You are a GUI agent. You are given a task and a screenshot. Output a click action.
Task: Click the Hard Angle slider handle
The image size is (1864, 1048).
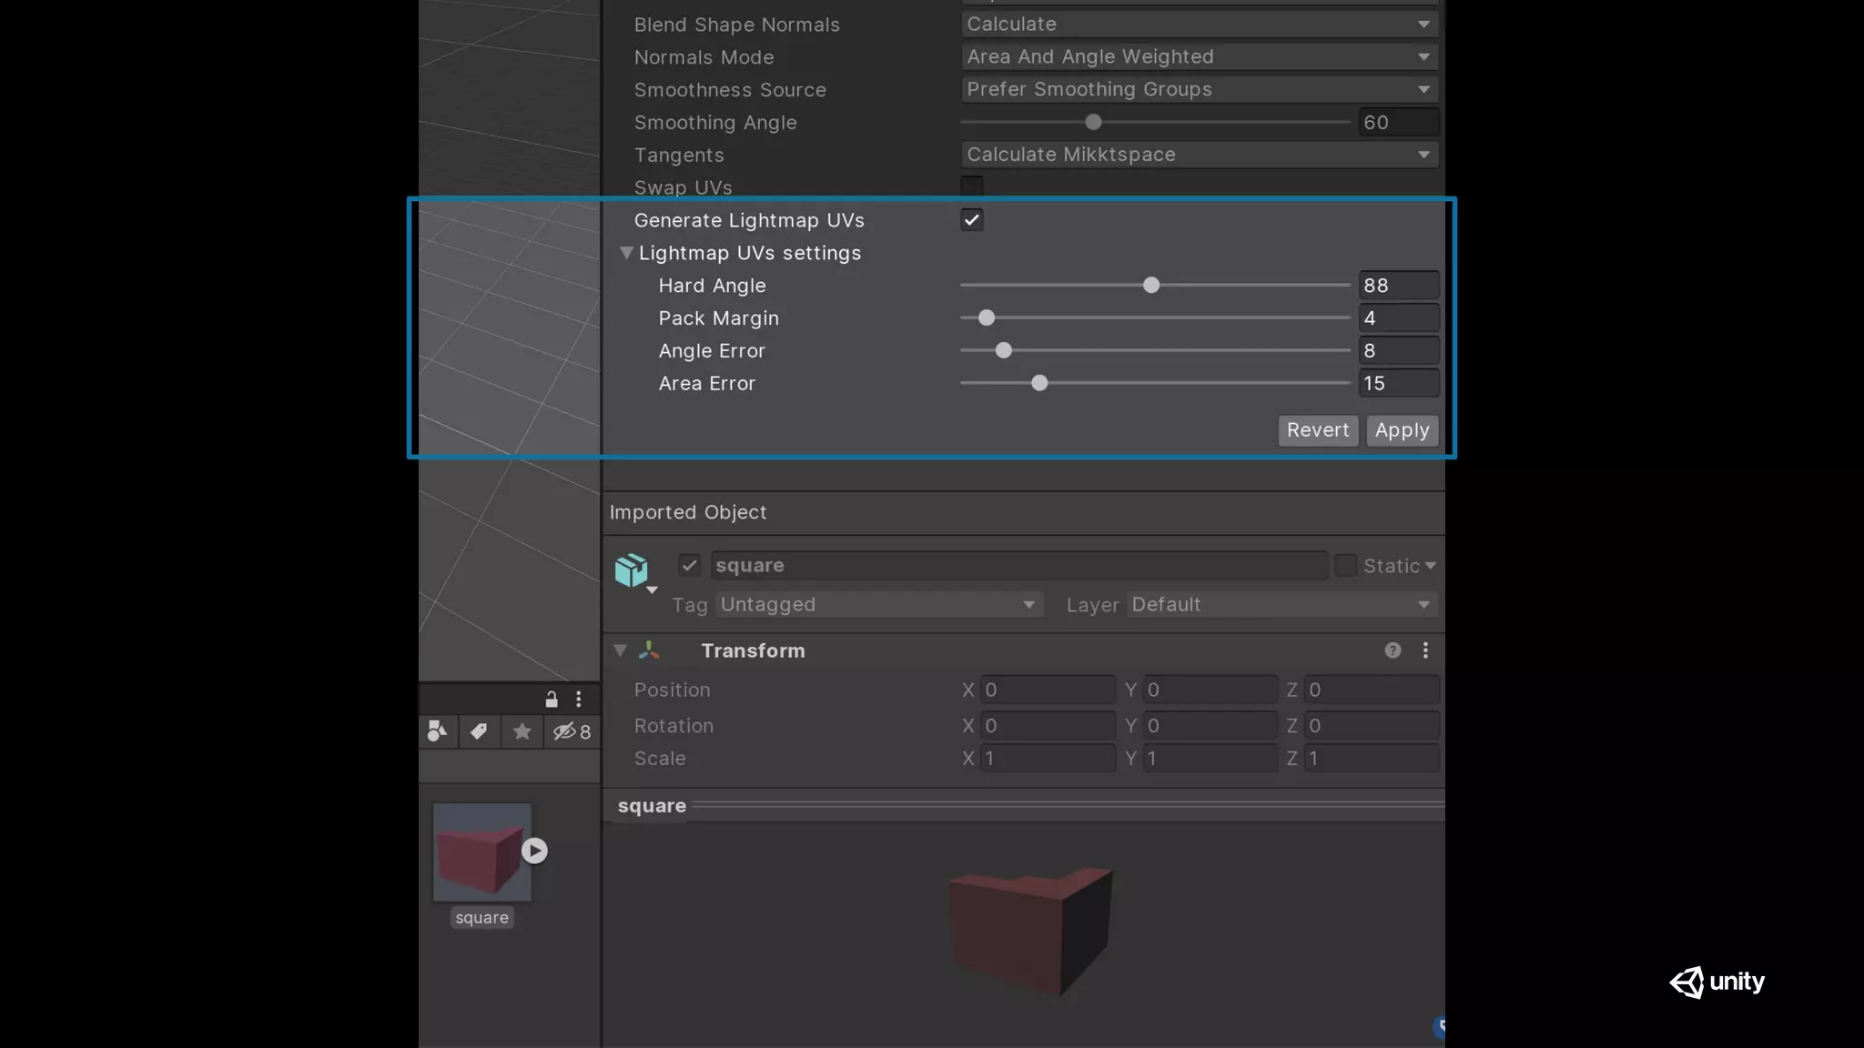click(x=1151, y=286)
